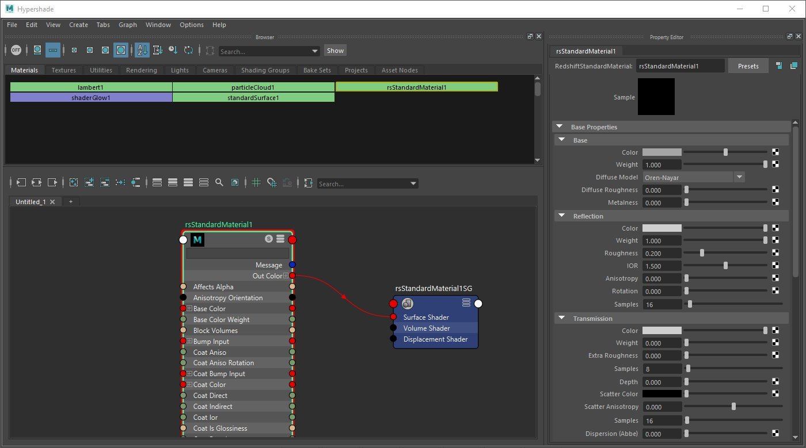Click the Presets button
The width and height of the screenshot is (806, 448).
pos(748,66)
